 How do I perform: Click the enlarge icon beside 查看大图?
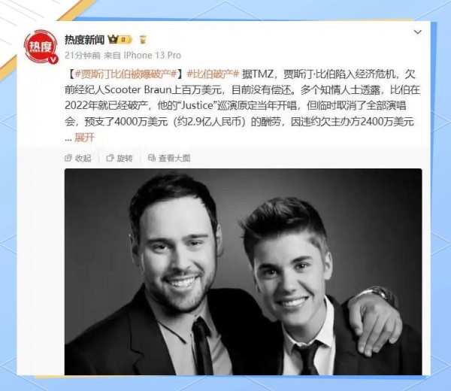152,158
